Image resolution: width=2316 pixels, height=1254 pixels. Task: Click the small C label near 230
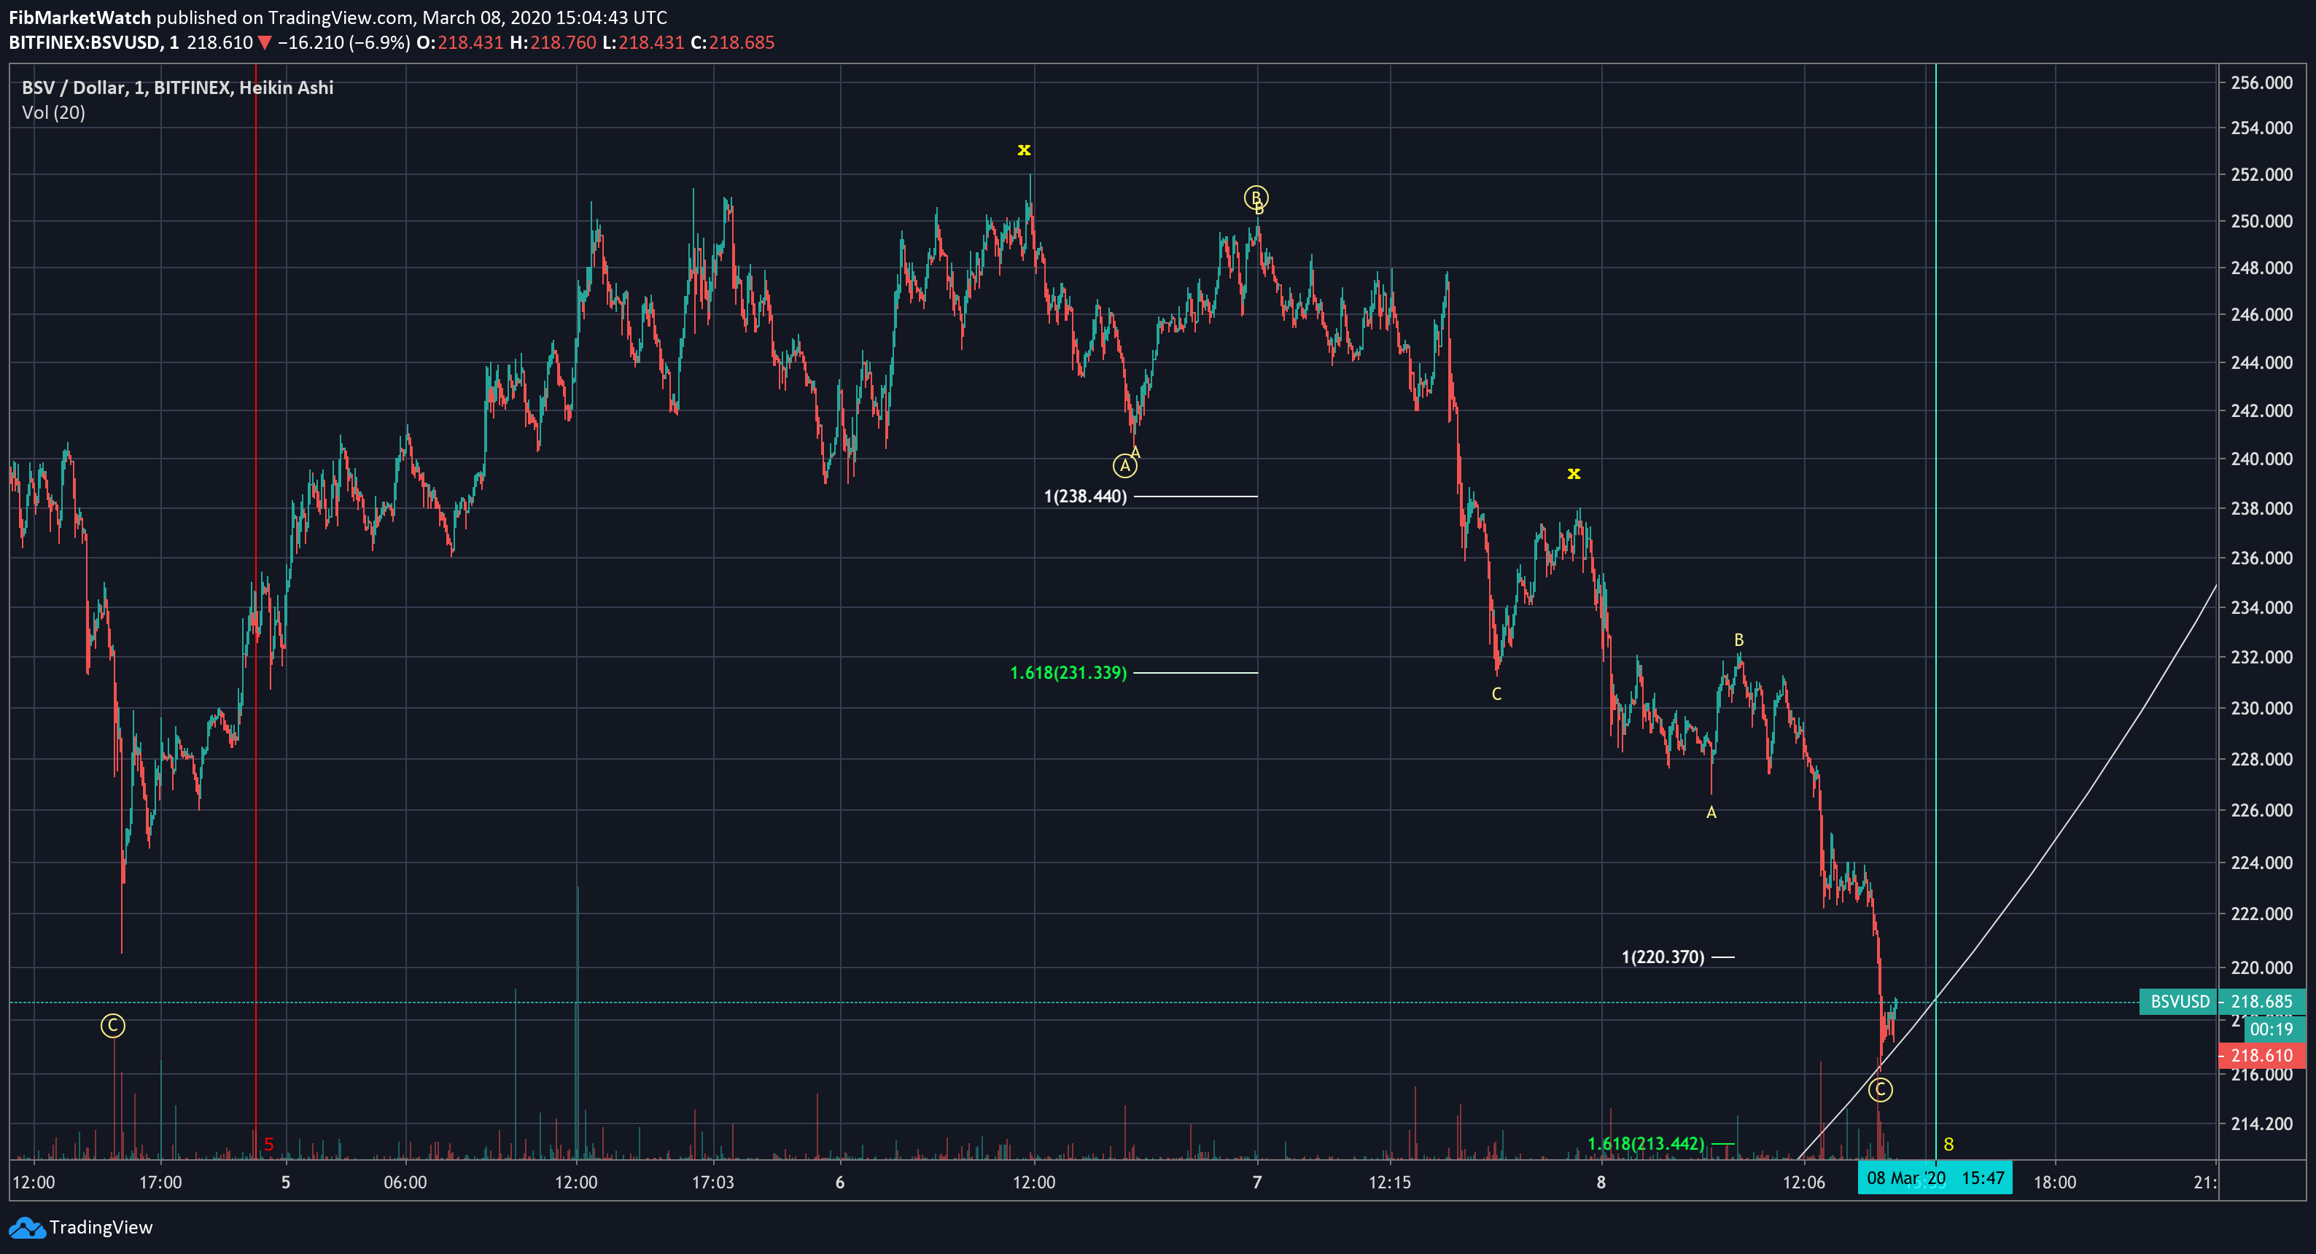pos(1496,694)
